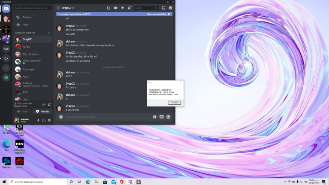Select the Call of Duty Modern Warfare desktop icon
The width and height of the screenshot is (329, 185).
[x=19, y=146]
